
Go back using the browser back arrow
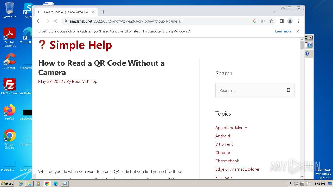pos(39,21)
